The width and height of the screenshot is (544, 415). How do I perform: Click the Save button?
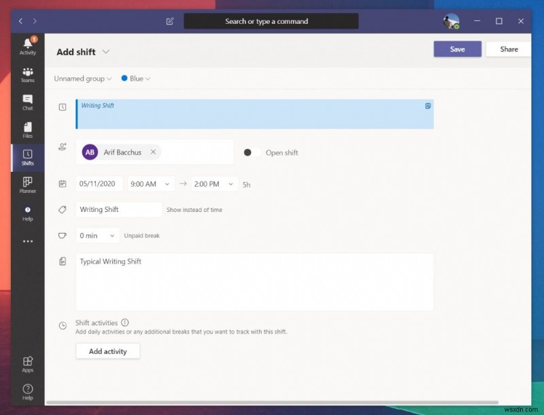457,49
